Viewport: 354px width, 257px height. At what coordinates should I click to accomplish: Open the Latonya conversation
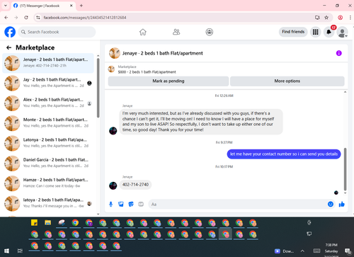pyautogui.click(x=48, y=143)
